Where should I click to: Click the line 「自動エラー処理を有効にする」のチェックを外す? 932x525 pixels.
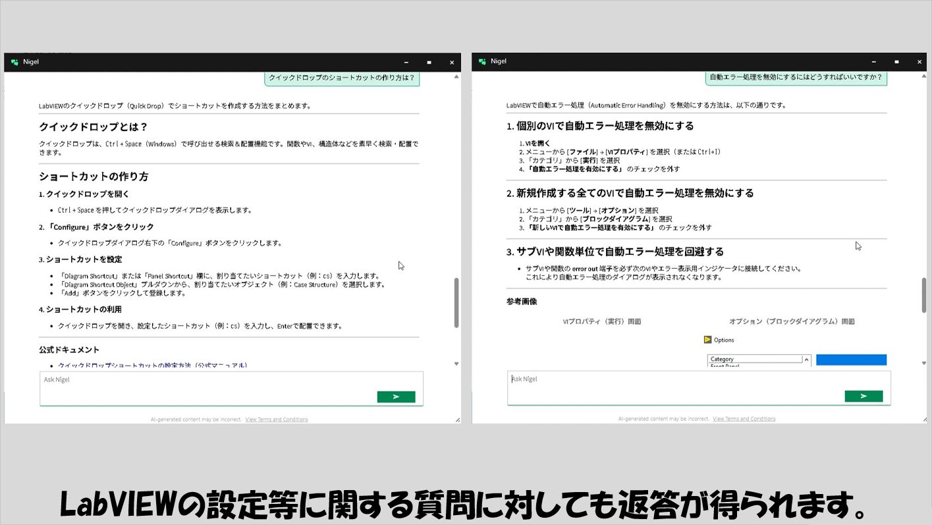[599, 169]
